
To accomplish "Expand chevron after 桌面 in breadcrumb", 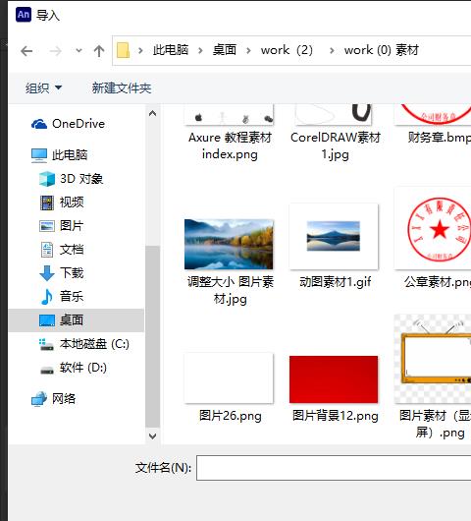I will pos(248,50).
